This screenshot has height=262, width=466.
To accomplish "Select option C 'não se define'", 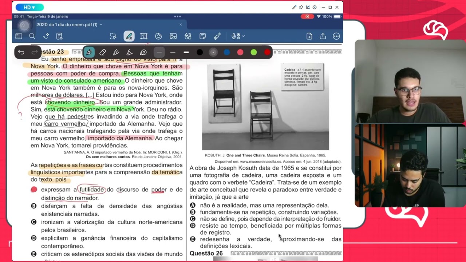I will point(193,219).
